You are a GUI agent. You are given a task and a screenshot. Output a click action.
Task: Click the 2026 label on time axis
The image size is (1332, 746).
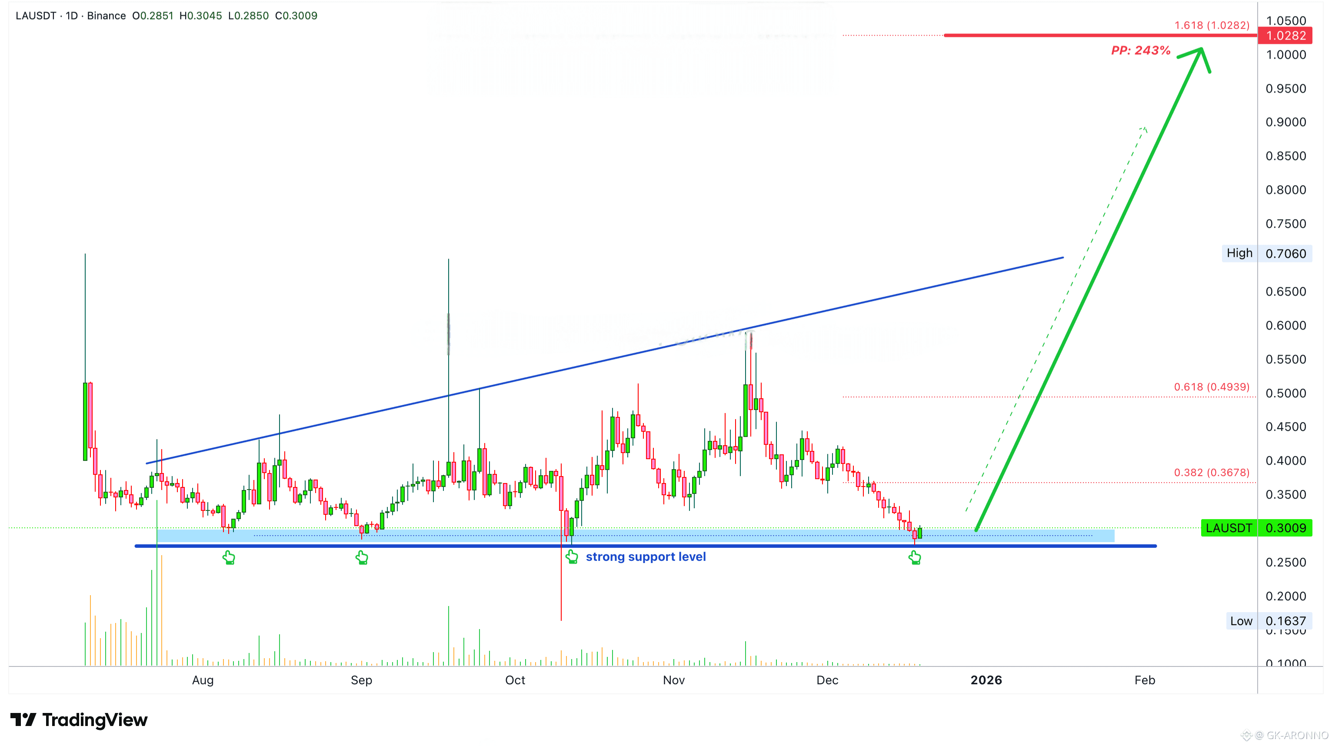[x=986, y=680]
